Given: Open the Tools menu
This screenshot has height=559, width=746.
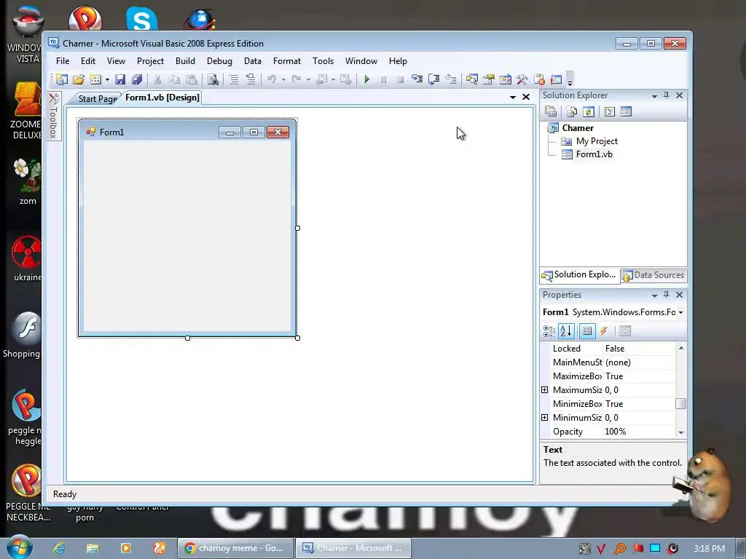Looking at the screenshot, I should point(323,61).
